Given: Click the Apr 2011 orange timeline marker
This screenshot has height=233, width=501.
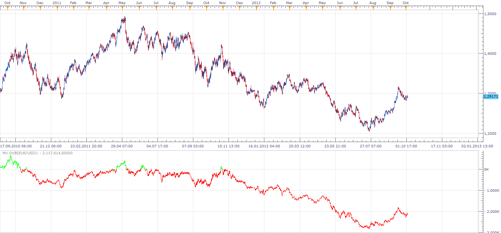Looking at the screenshot, I should pos(106,8).
